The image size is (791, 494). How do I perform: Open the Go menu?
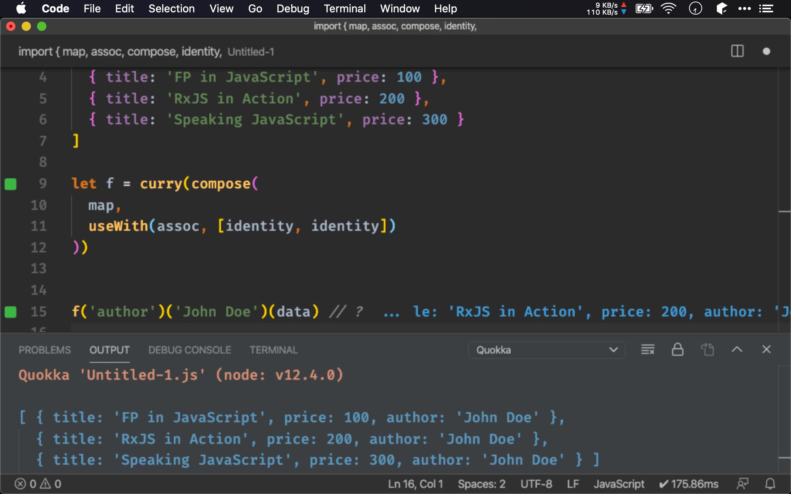coord(255,8)
